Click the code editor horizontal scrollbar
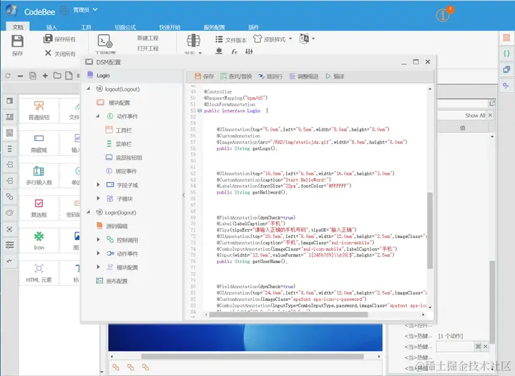The image size is (515, 376). (x=288, y=315)
